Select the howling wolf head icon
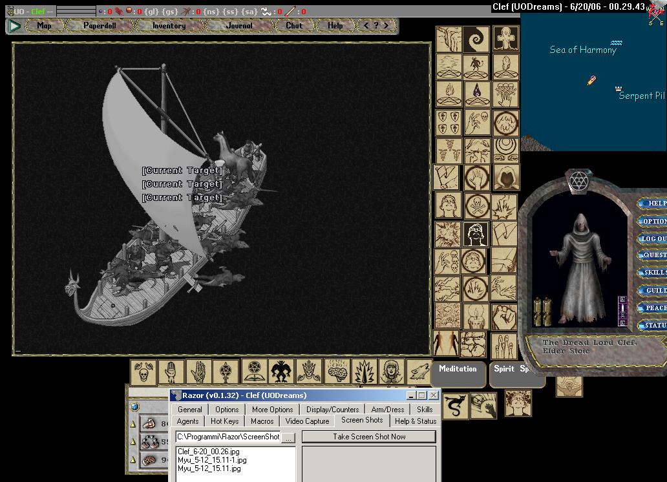The height and width of the screenshot is (482, 667). (419, 372)
